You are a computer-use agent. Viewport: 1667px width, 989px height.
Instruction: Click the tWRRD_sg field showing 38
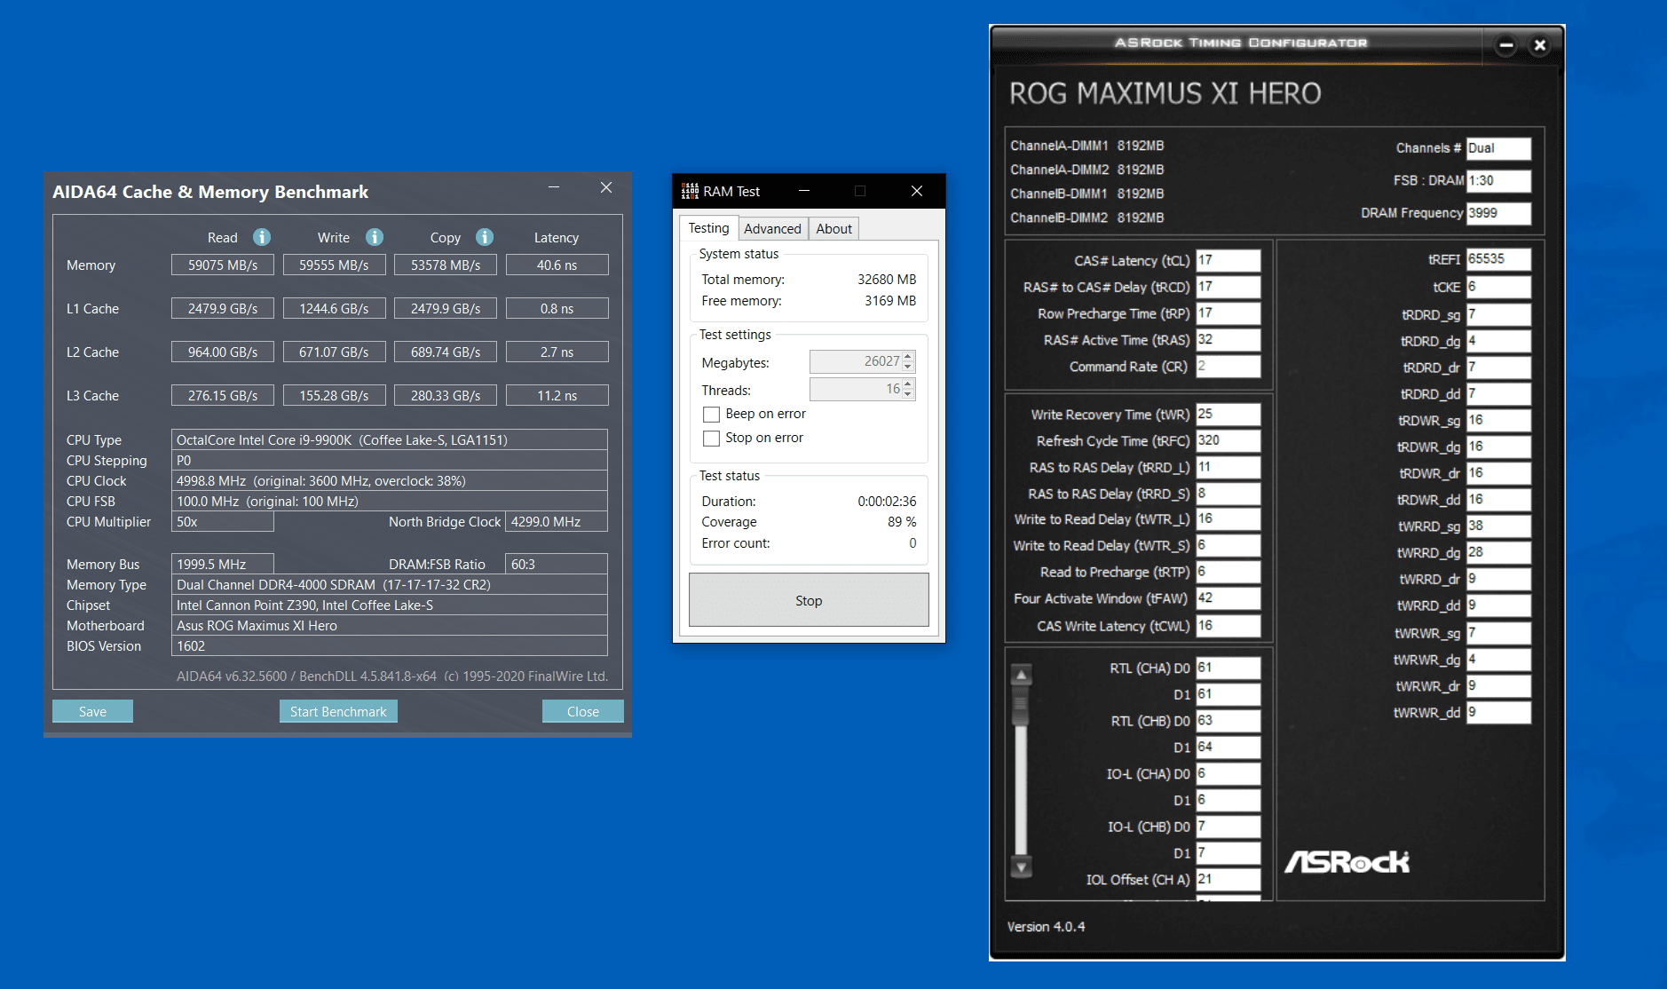(x=1498, y=526)
